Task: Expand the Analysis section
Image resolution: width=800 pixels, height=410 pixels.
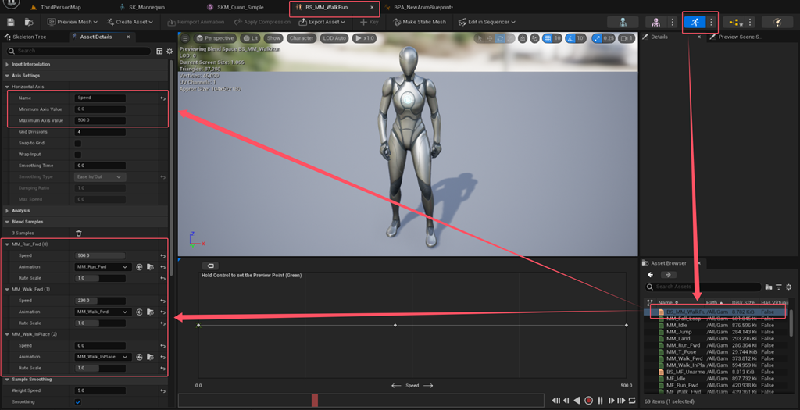Action: [x=7, y=211]
